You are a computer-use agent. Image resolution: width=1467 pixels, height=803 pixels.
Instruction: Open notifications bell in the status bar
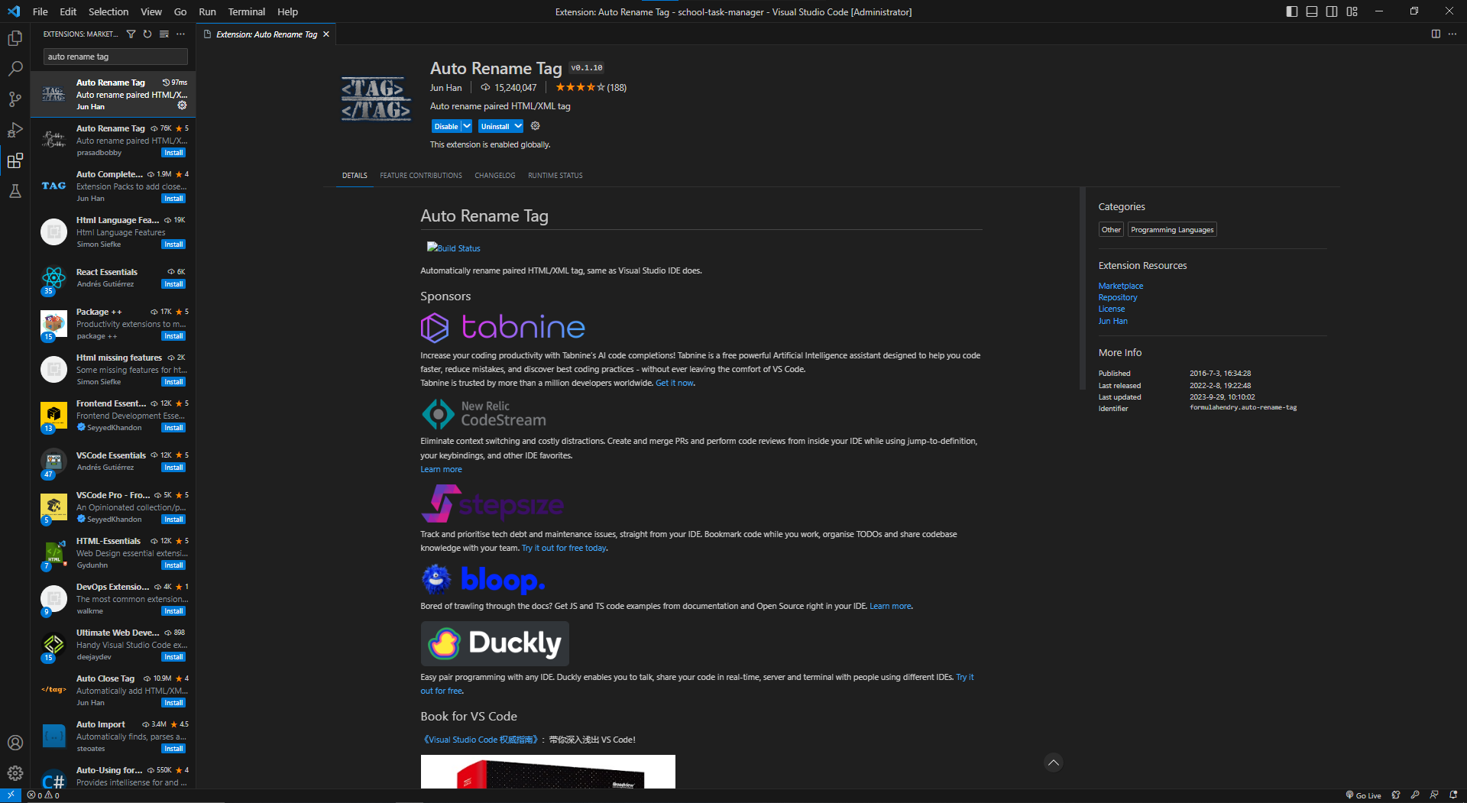(x=1453, y=795)
